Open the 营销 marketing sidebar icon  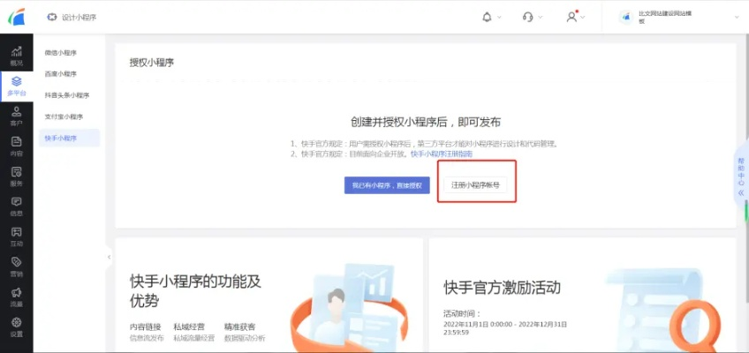pos(16,267)
